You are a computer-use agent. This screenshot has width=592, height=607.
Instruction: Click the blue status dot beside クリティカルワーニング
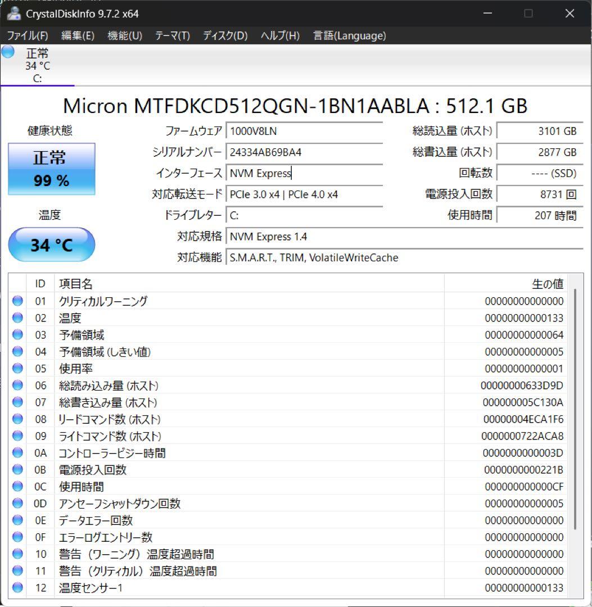(x=17, y=301)
